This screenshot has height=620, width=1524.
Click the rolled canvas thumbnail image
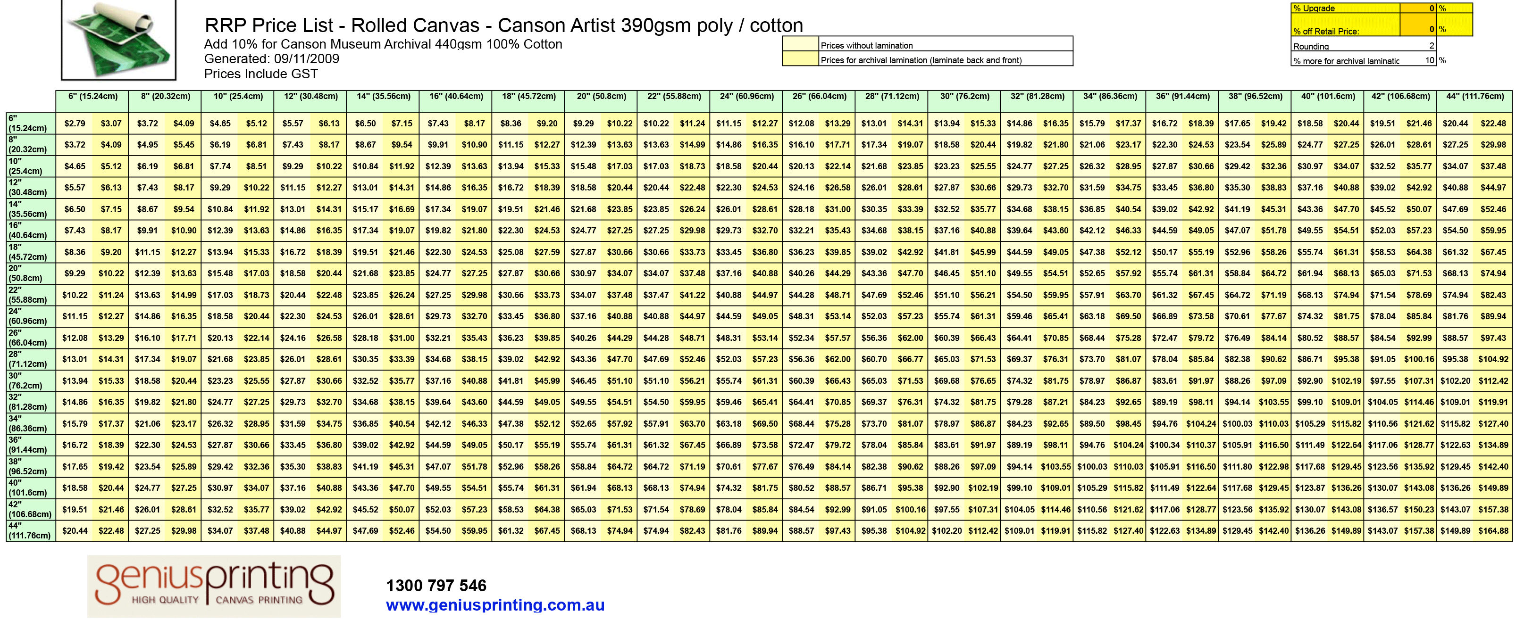point(119,39)
